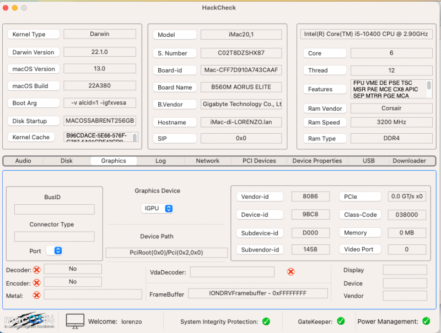Click the GateKeeper green checkmark icon

341,321
